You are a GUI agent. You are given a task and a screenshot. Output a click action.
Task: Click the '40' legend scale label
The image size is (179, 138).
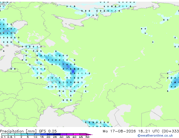[x=74, y=137]
